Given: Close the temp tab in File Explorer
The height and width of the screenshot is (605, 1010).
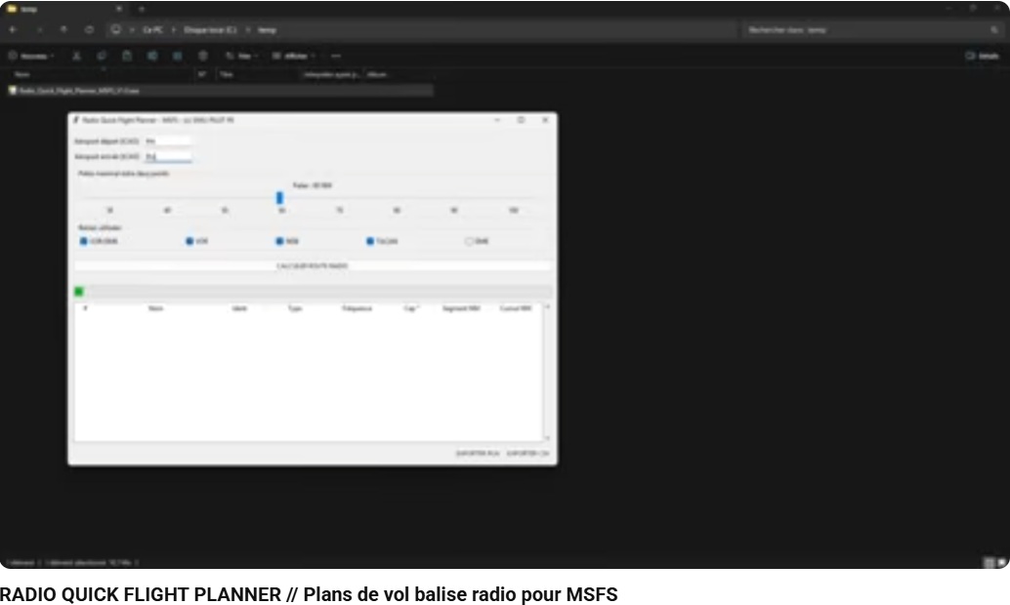Looking at the screenshot, I should [118, 9].
